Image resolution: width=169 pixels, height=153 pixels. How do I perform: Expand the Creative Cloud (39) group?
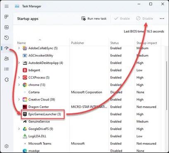click(19, 99)
